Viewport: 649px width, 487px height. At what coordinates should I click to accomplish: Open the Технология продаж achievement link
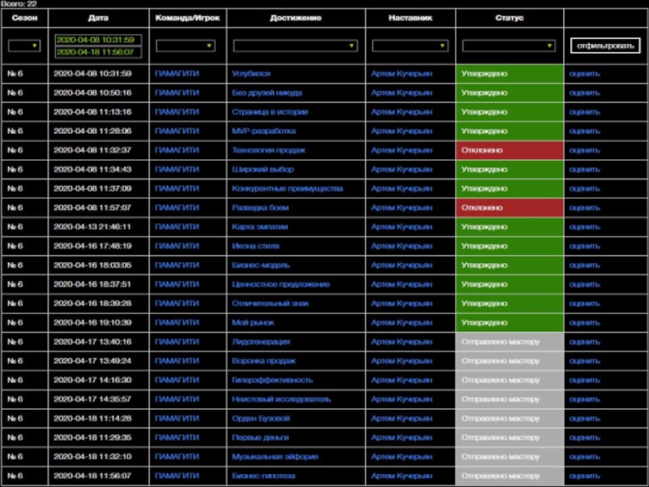point(269,150)
